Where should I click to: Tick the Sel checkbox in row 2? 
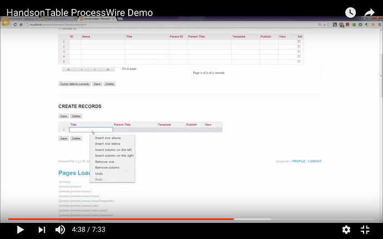[x=299, y=47]
